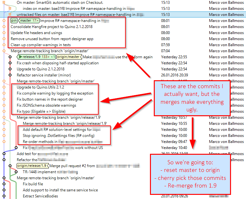Select 'On master: SmartGit: automatic stash on Checkout.' row
Viewport: 246px width, 199px height.
coord(123,2)
